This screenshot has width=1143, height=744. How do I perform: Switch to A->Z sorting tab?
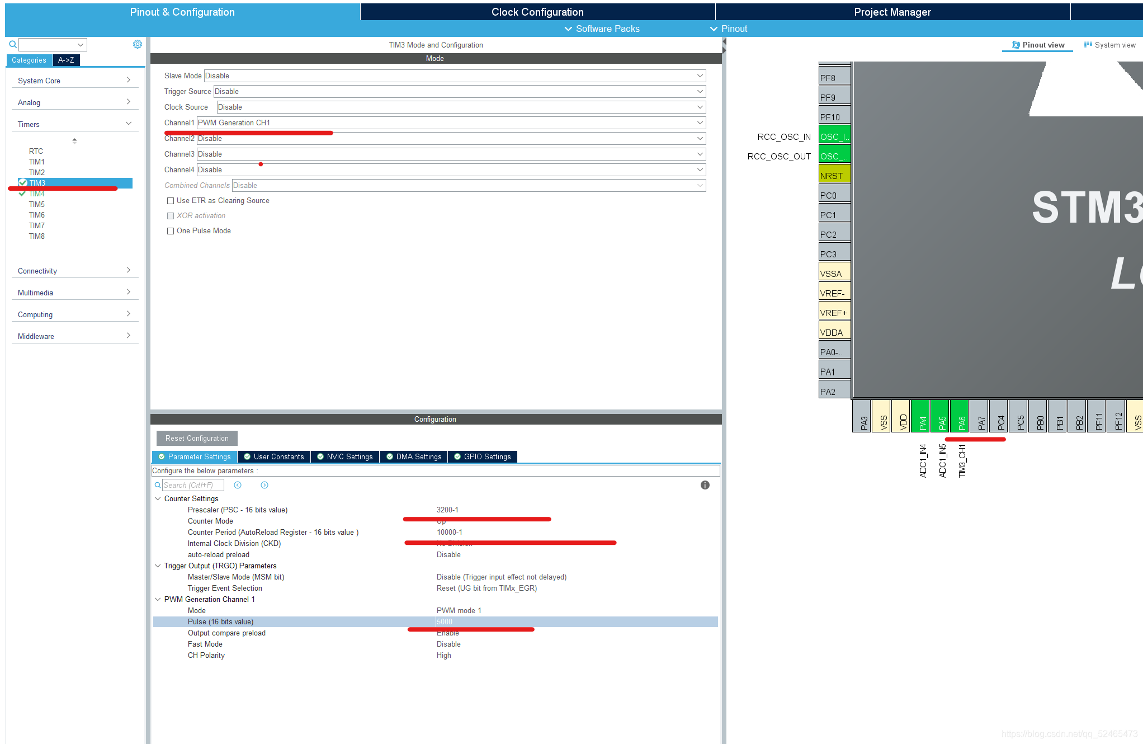click(x=66, y=60)
